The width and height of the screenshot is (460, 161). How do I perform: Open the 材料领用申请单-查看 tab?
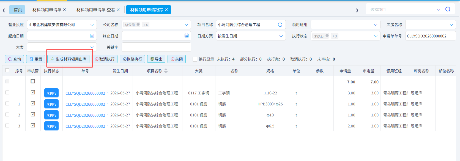coord(96,10)
